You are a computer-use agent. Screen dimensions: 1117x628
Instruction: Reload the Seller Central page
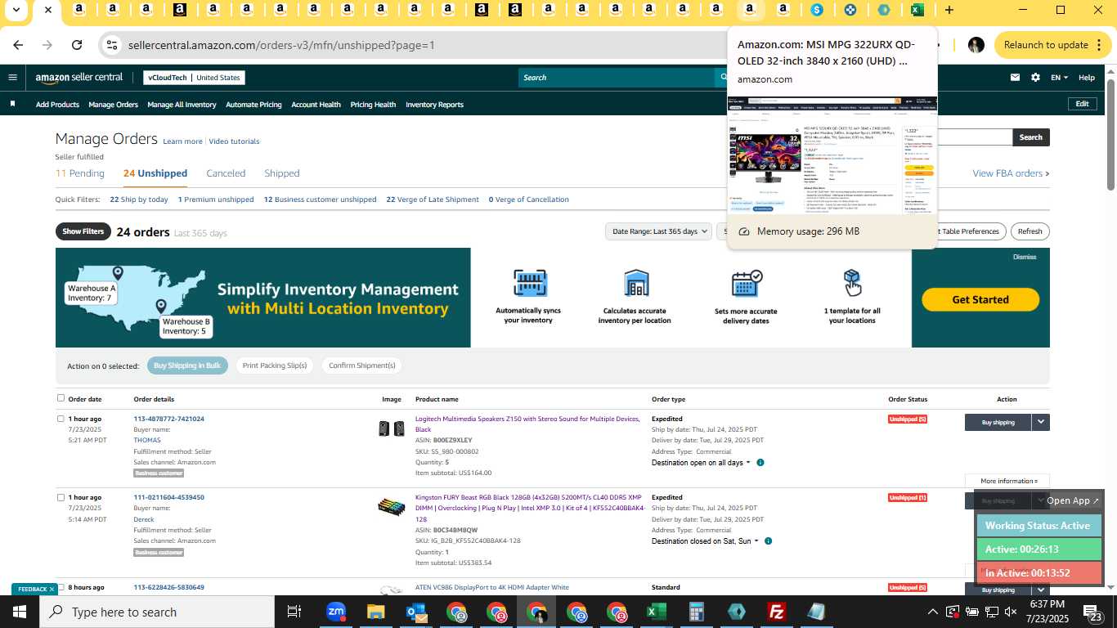[77, 45]
